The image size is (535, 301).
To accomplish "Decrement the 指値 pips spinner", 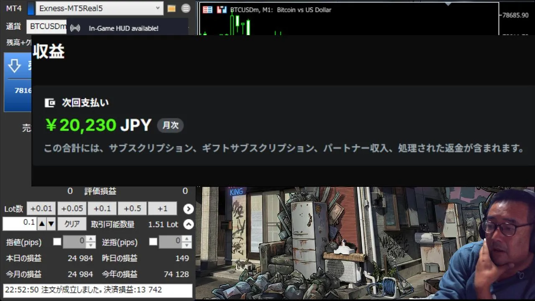I will coord(91,245).
